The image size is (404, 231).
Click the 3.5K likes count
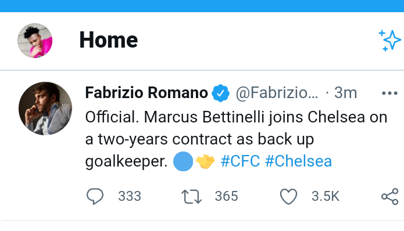(x=326, y=196)
